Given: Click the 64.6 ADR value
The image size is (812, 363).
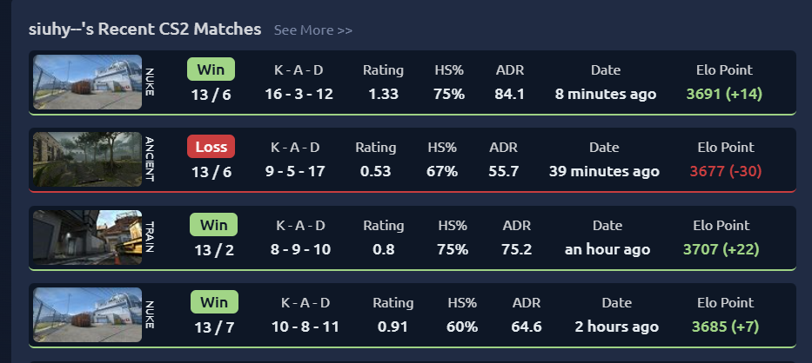Looking at the screenshot, I should tap(527, 327).
